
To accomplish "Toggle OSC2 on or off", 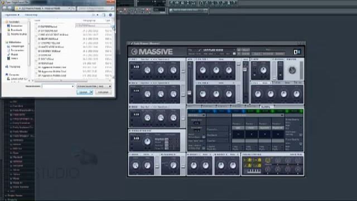I will tap(130, 83).
